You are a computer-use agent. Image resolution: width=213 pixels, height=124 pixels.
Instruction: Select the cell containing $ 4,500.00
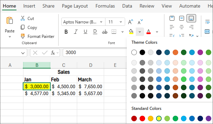pos(63,86)
